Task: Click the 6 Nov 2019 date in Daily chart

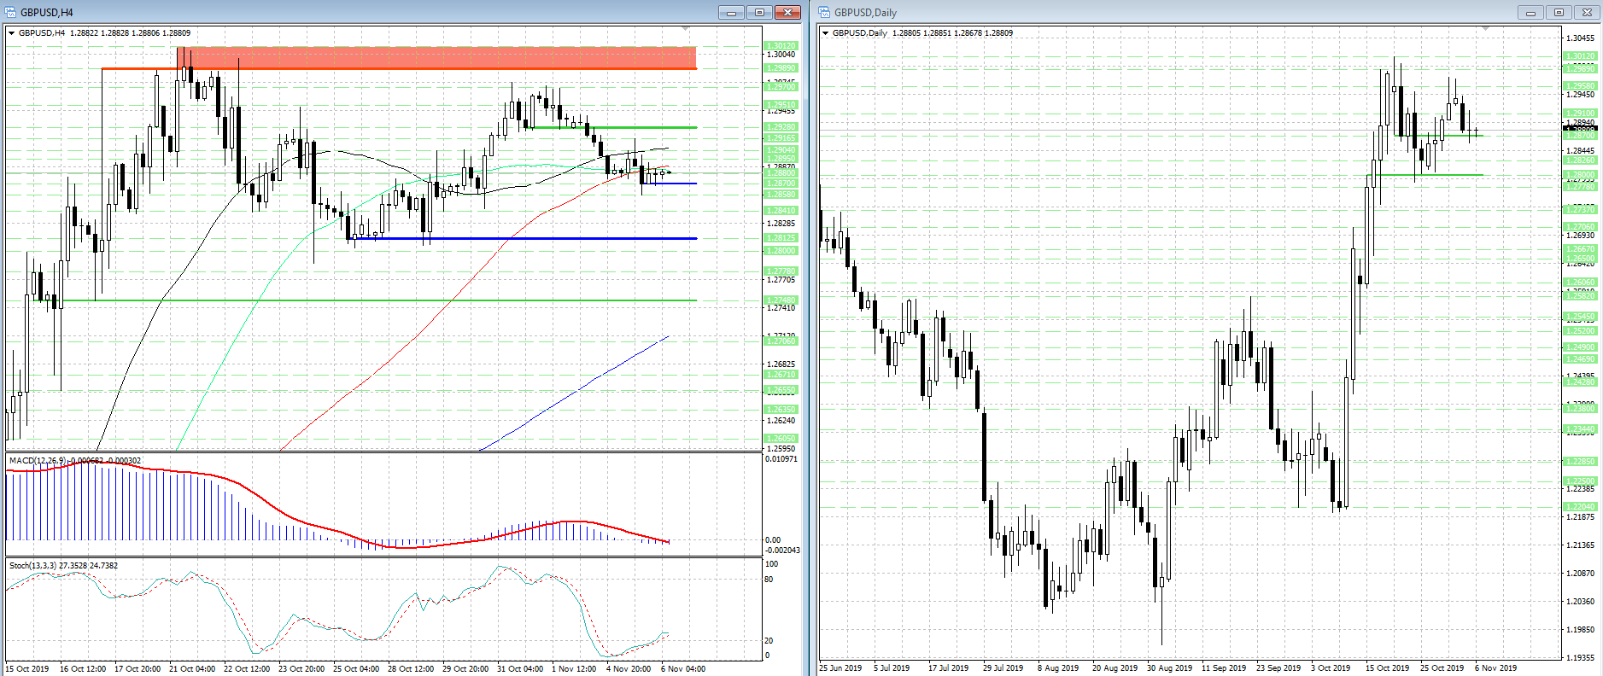Action: point(1496,668)
